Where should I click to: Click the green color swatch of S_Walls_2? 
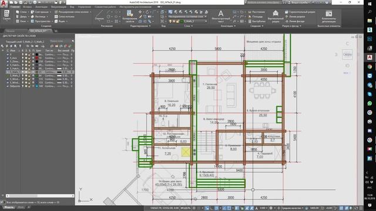36,76
